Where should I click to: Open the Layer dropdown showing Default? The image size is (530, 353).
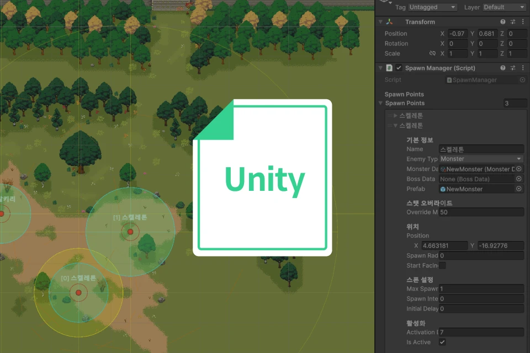coord(504,7)
